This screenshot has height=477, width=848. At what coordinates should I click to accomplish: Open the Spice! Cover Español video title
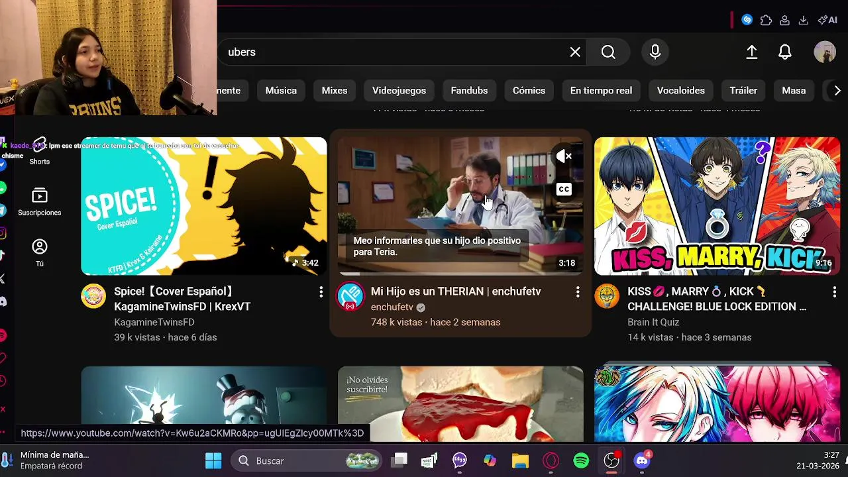click(x=182, y=299)
